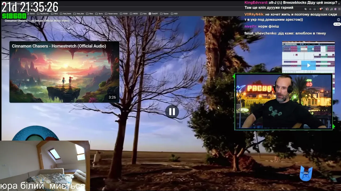Open the browser hamburger menu
This screenshot has width=341, height=191.
339,9
